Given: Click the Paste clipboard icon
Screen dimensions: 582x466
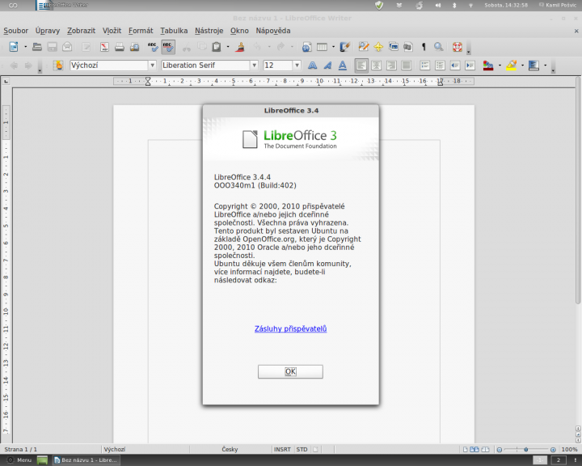Looking at the screenshot, I should tap(217, 47).
